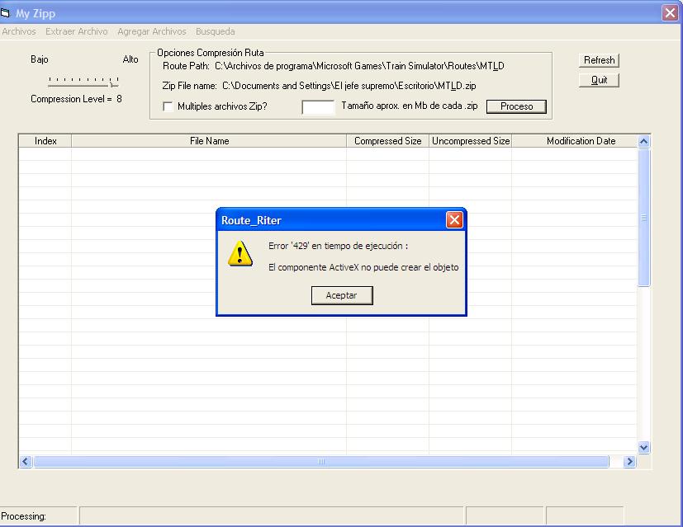
Task: Click the vertical scrollbar up arrow
Action: tap(644, 142)
